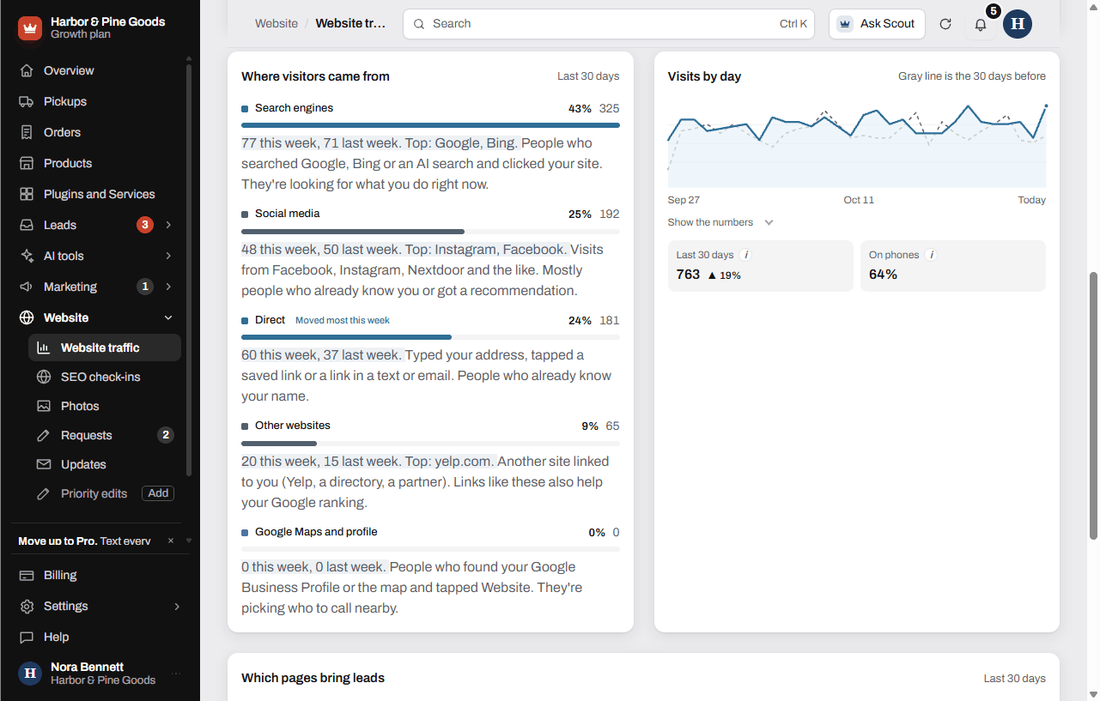
Task: Click the Harbor & Pine Goods crown logo
Action: coord(30,28)
